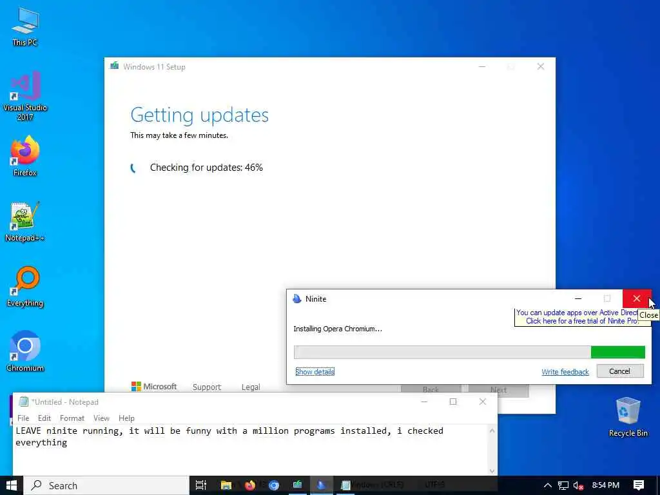Close the Ninite window
Screen dimensions: 660x495
(637, 298)
